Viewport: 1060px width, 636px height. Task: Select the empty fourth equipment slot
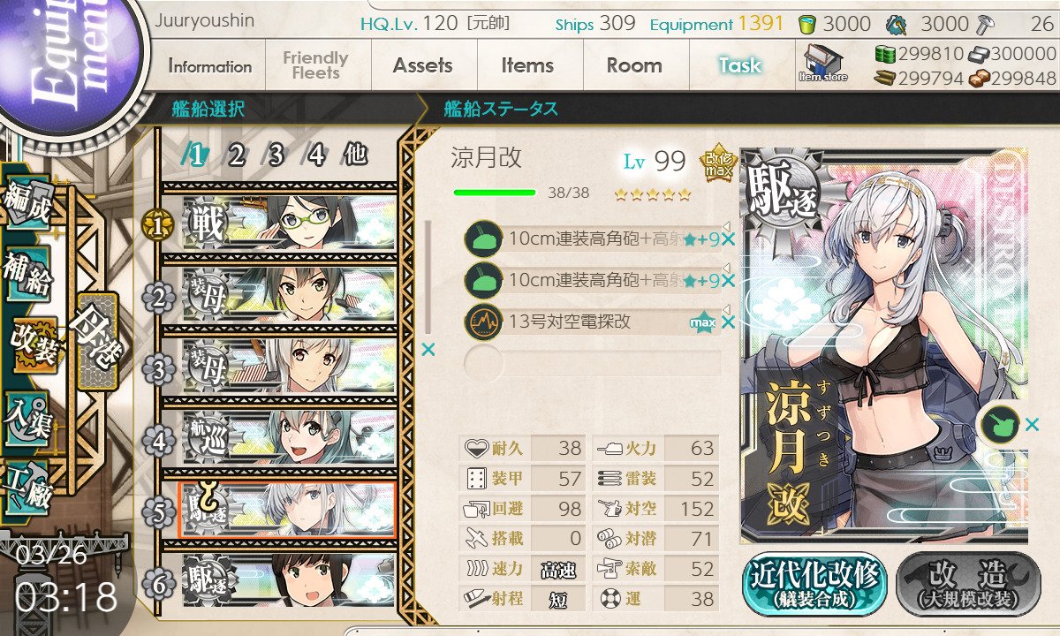tap(594, 362)
